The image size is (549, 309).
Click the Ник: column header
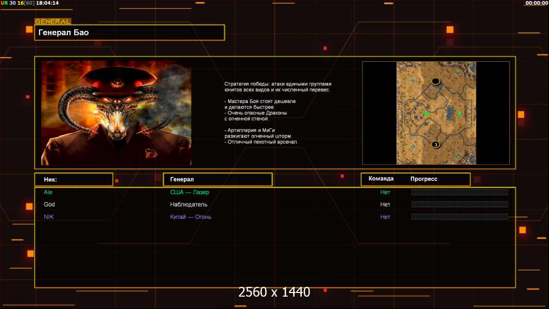click(74, 179)
